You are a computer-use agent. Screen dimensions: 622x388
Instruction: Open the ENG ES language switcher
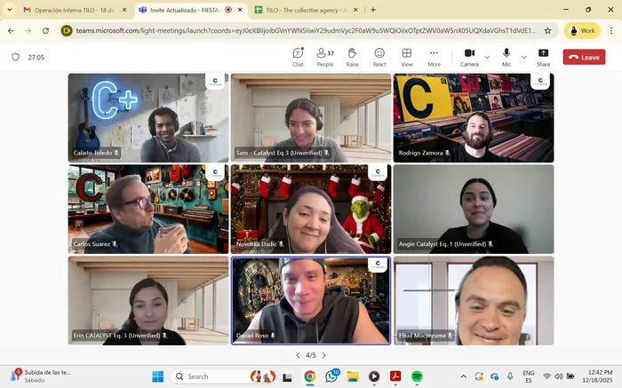pyautogui.click(x=529, y=376)
